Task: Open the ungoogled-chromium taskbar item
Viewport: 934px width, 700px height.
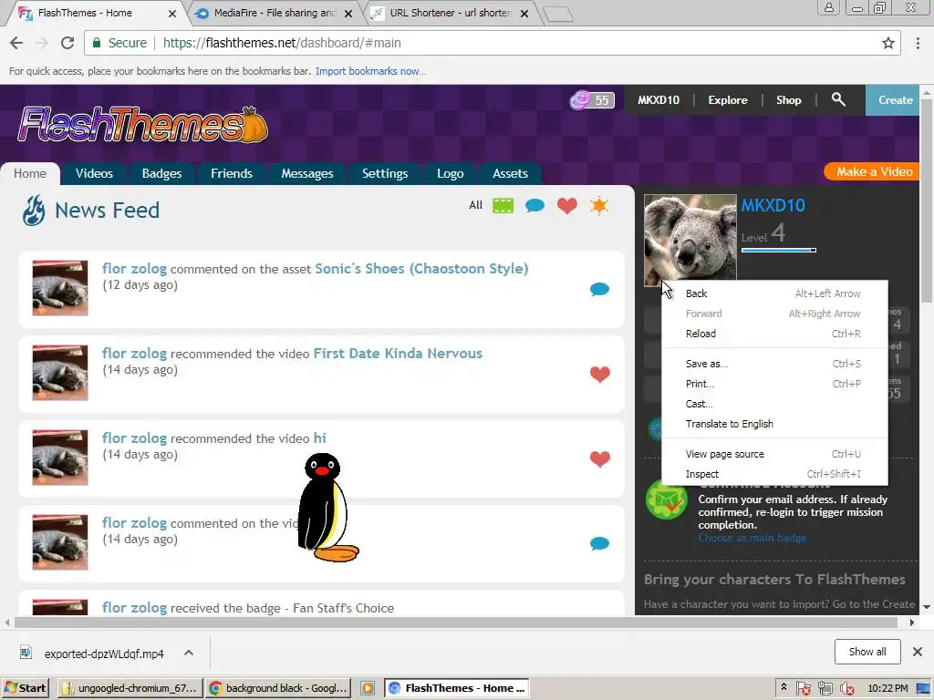Action: tap(130, 688)
